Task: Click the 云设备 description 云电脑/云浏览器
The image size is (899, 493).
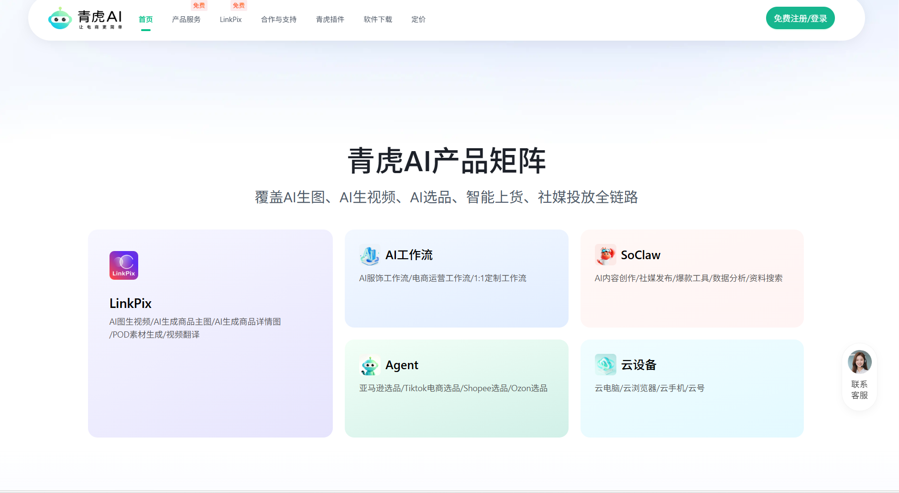Action: (x=649, y=388)
